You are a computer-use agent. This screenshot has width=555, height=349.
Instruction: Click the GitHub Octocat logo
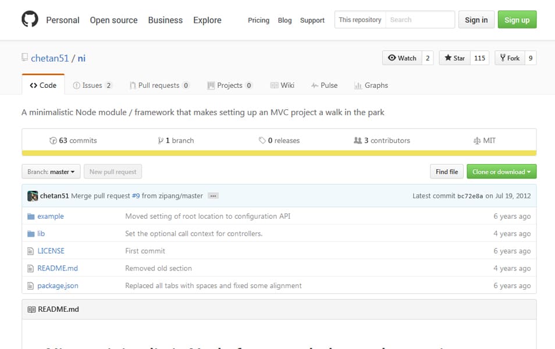click(30, 19)
